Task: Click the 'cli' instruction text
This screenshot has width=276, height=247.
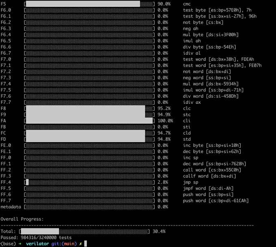Action: pyautogui.click(x=187, y=121)
